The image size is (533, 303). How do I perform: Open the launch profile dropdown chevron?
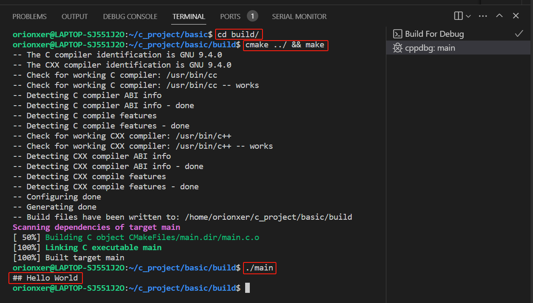468,16
